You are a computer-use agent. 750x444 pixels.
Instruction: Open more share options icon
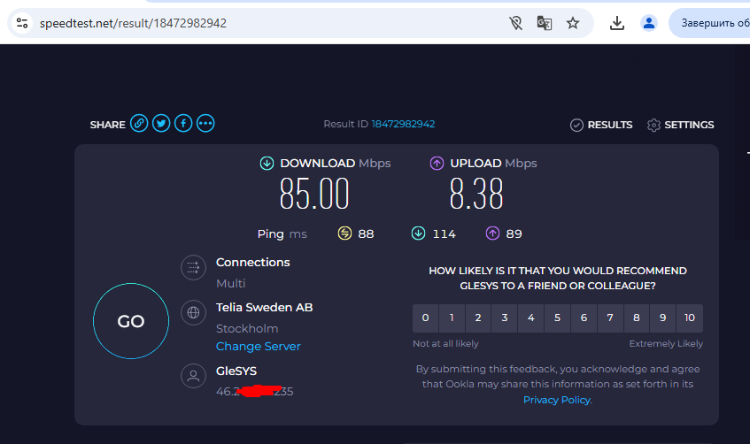(x=205, y=124)
